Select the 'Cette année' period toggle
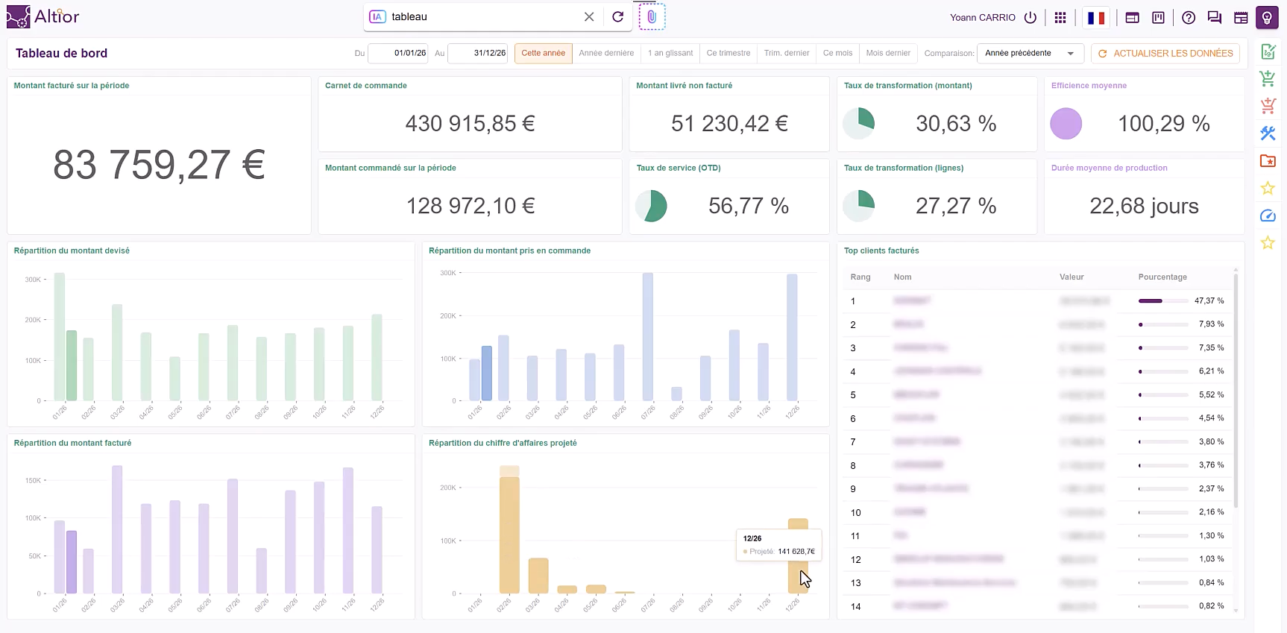Screen dimensions: 1287x633 click(544, 53)
